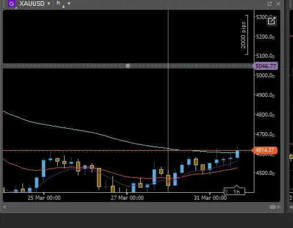Viewport: 293px width, 228px height.
Task: Detach the chart panel with the pop-out icon
Action: click(269, 3)
